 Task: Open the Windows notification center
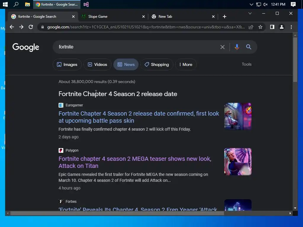pyautogui.click(x=293, y=4)
